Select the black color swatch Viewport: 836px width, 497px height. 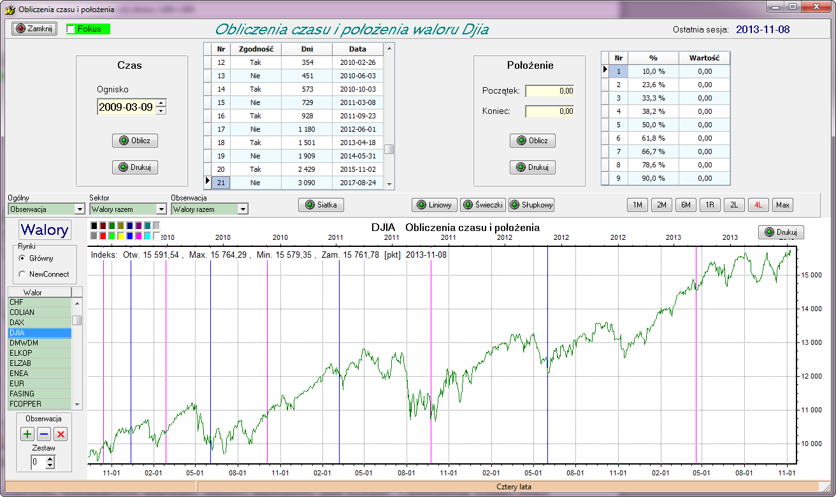pos(94,226)
